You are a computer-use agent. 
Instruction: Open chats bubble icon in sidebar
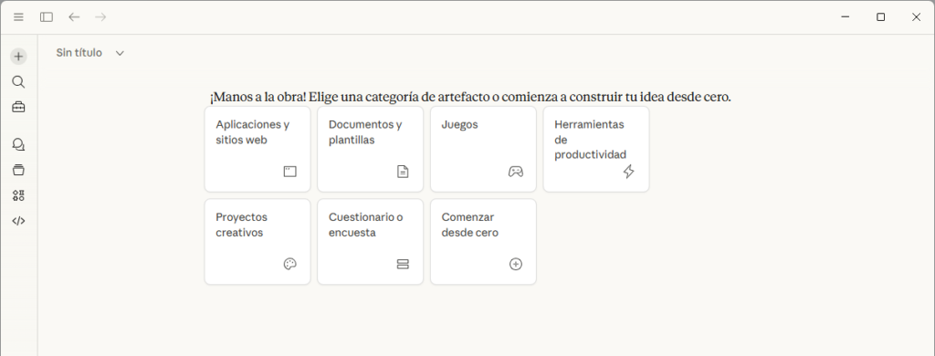click(18, 145)
